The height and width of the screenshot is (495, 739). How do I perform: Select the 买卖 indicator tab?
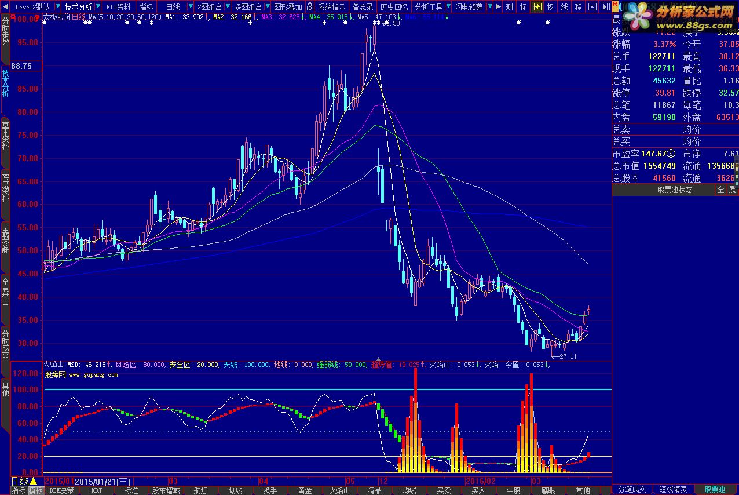[444, 490]
